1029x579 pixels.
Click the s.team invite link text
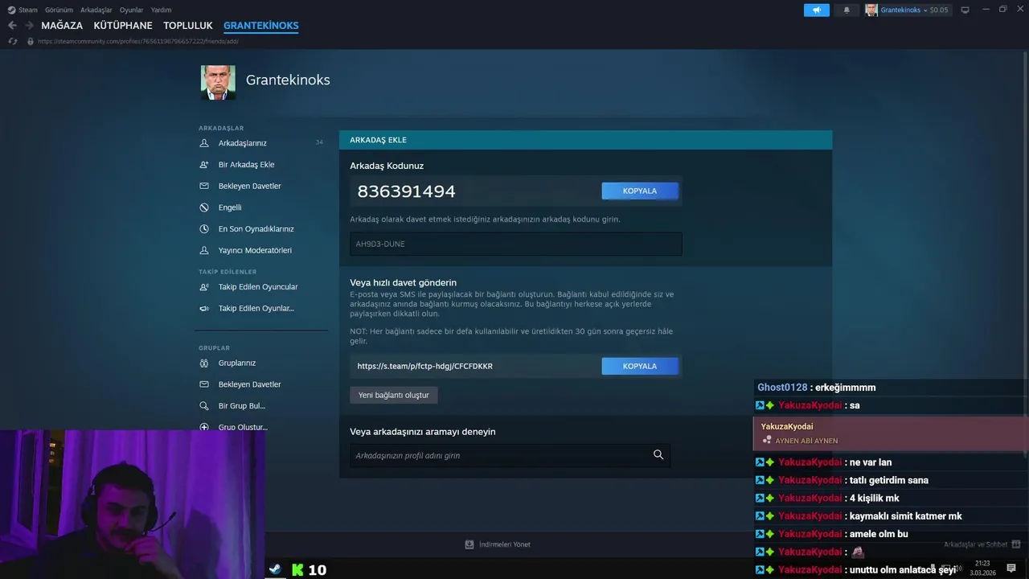pyautogui.click(x=425, y=366)
